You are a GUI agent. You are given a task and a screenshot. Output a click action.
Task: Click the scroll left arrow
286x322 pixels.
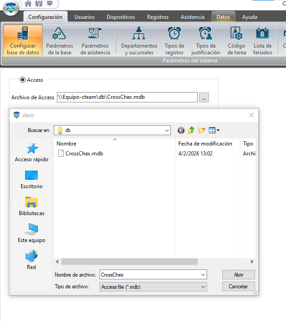(x=57, y=262)
